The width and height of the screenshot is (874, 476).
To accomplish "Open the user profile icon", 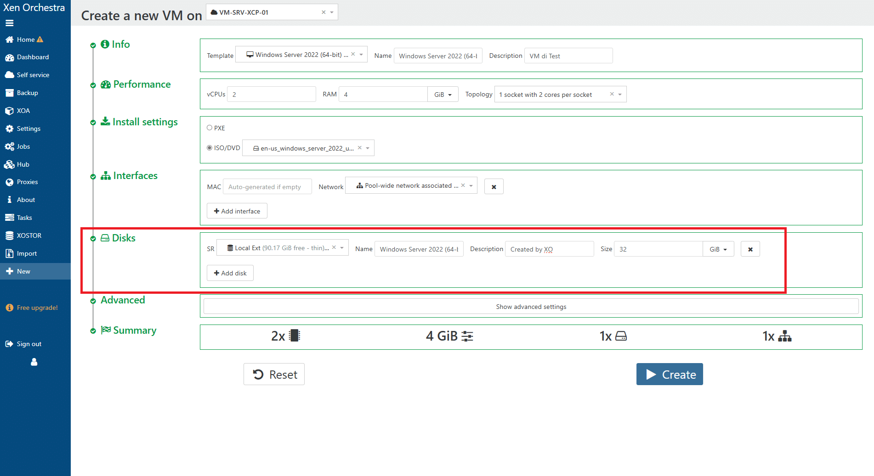I will (34, 362).
